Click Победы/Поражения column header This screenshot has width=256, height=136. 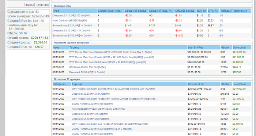[x=233, y=11]
